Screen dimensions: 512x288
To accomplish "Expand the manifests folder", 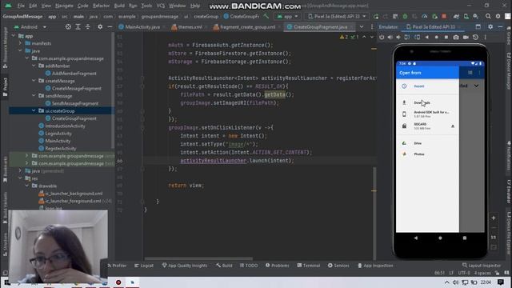I will pos(20,43).
